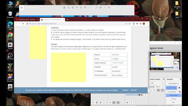The height and width of the screenshot is (106, 188).
Task: Toggle Studio Mode in OBS Controls
Action: tap(174, 95)
